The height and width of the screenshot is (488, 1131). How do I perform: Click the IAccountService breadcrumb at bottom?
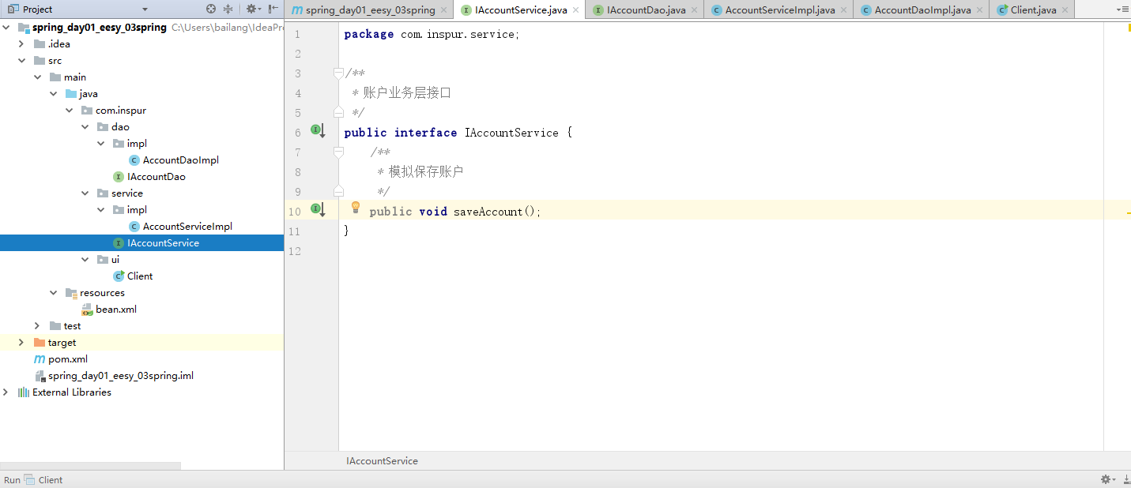click(382, 460)
